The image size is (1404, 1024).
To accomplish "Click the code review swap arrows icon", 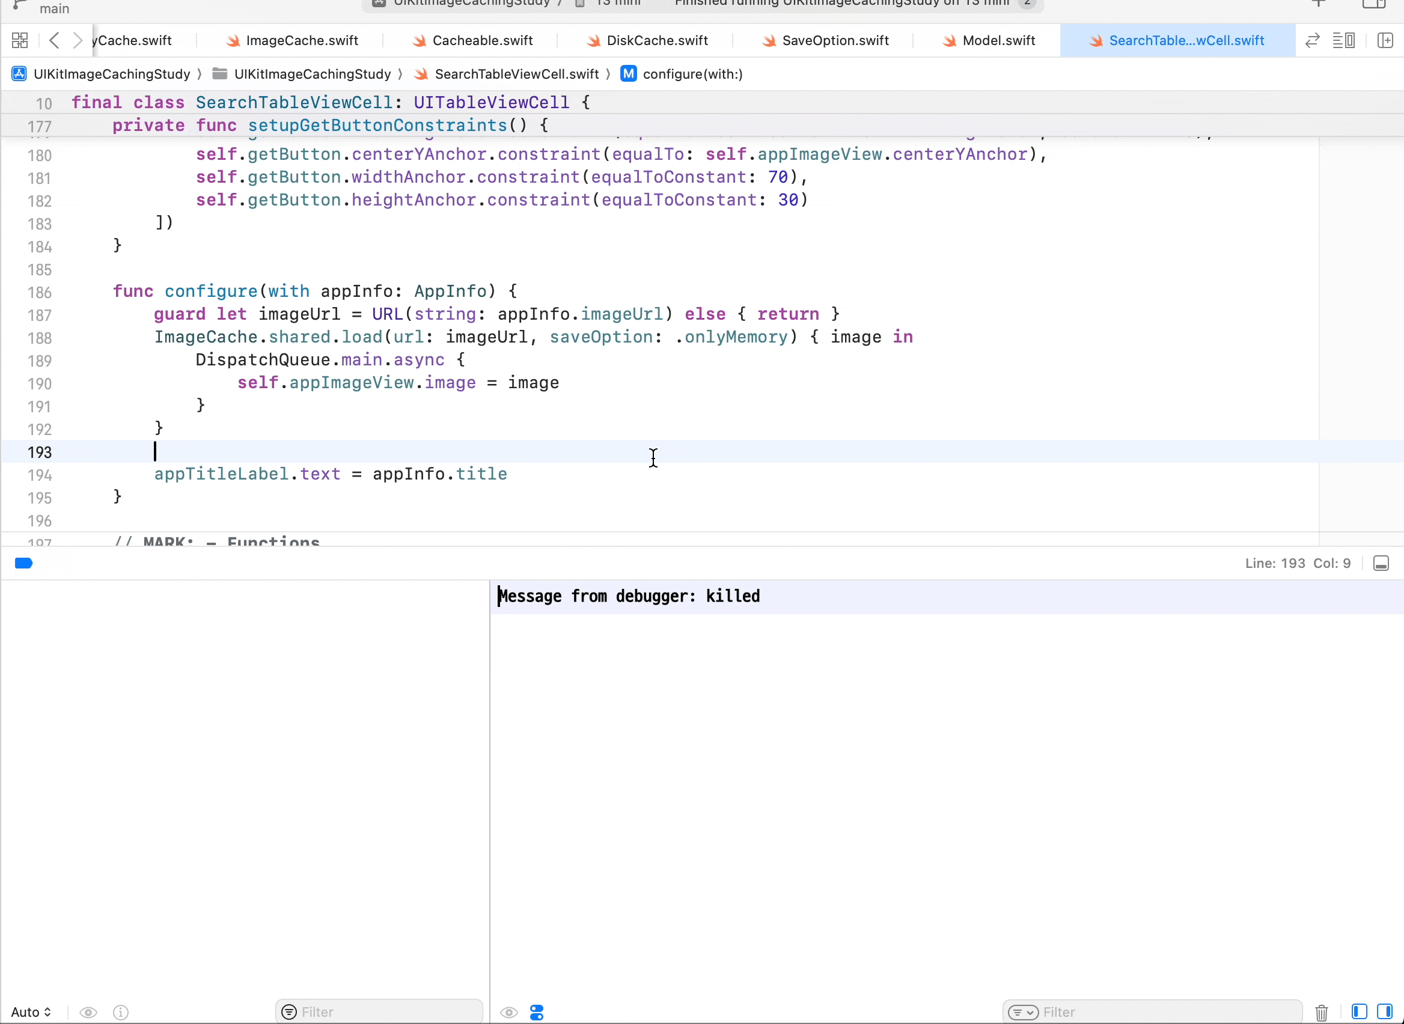I will pos(1311,41).
